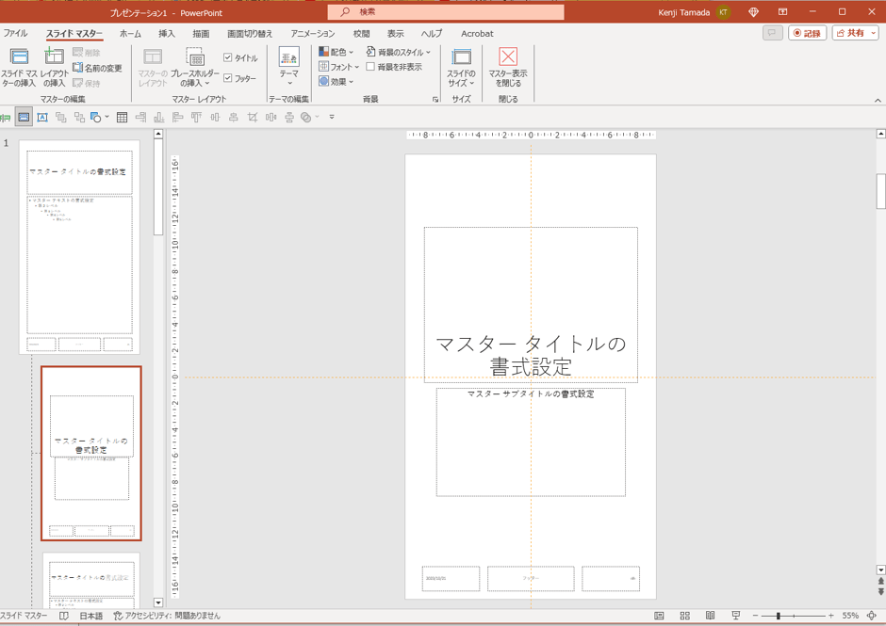Switch to slide sorter view in status bar
Screen dimensions: 886x626
[x=685, y=616]
